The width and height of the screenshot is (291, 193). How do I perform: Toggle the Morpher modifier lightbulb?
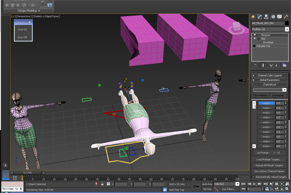click(254, 35)
